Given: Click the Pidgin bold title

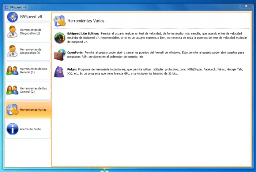Looking at the screenshot, I should pyautogui.click(x=72, y=69).
